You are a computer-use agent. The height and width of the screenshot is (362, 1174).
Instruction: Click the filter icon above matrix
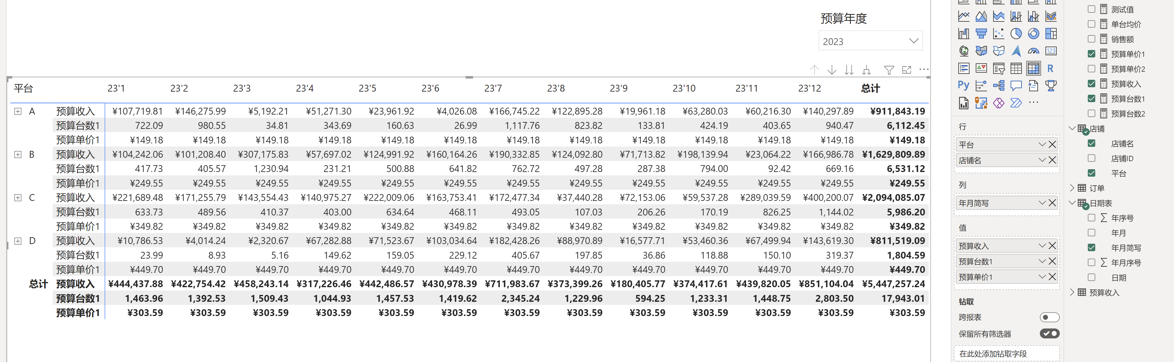pyautogui.click(x=889, y=70)
